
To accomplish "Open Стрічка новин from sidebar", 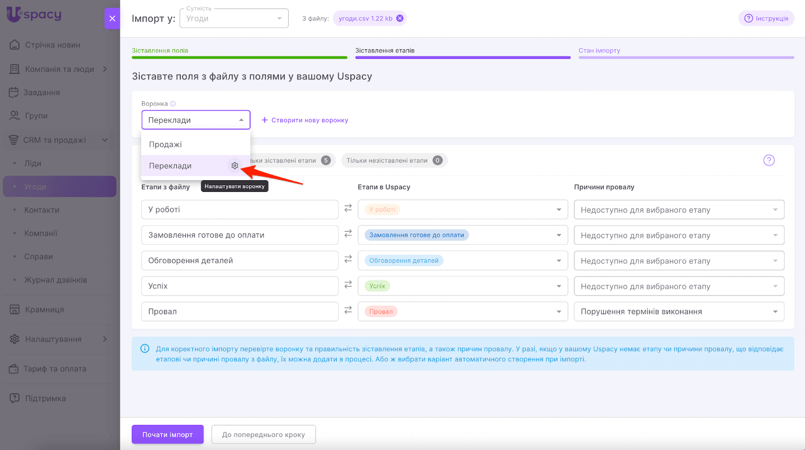I will coord(52,45).
